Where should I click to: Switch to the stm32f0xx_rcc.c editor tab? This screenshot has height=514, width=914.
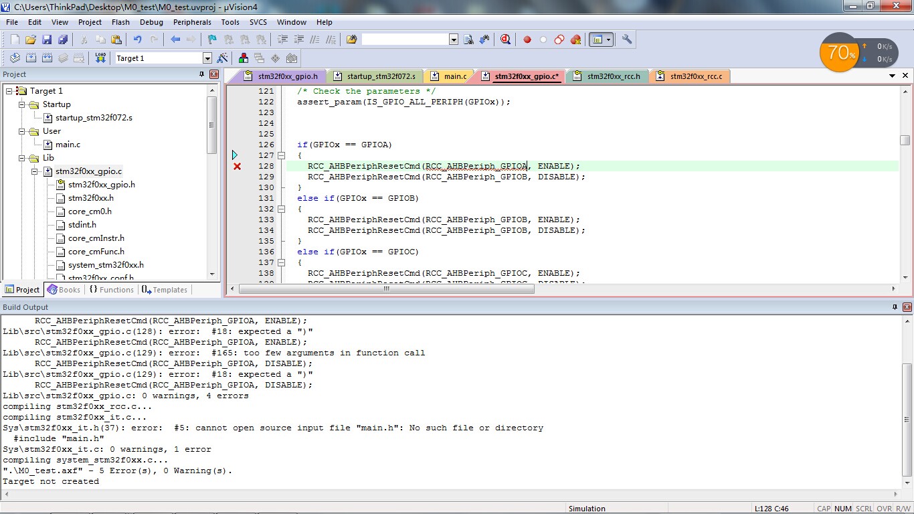690,76
